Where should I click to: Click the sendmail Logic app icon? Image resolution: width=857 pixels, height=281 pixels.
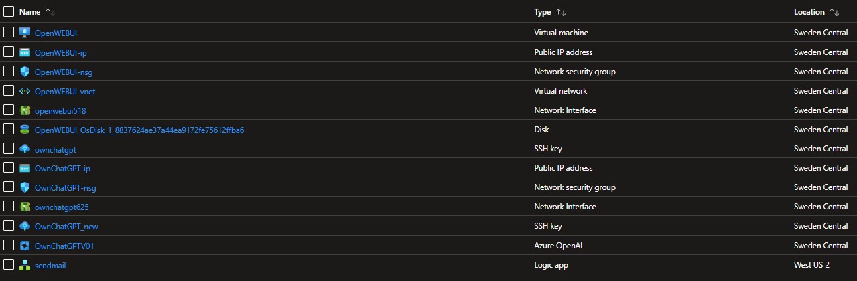[25, 265]
